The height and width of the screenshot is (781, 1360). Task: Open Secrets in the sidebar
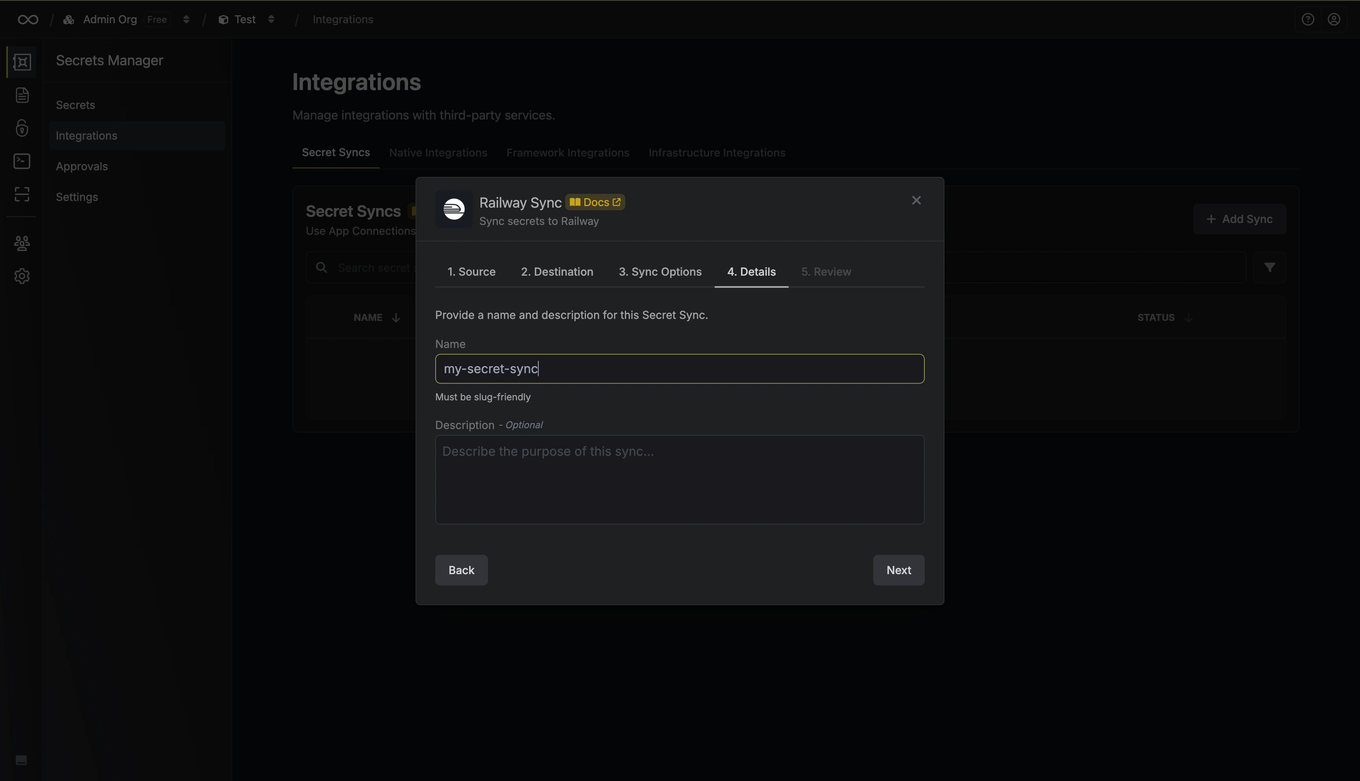(137, 105)
